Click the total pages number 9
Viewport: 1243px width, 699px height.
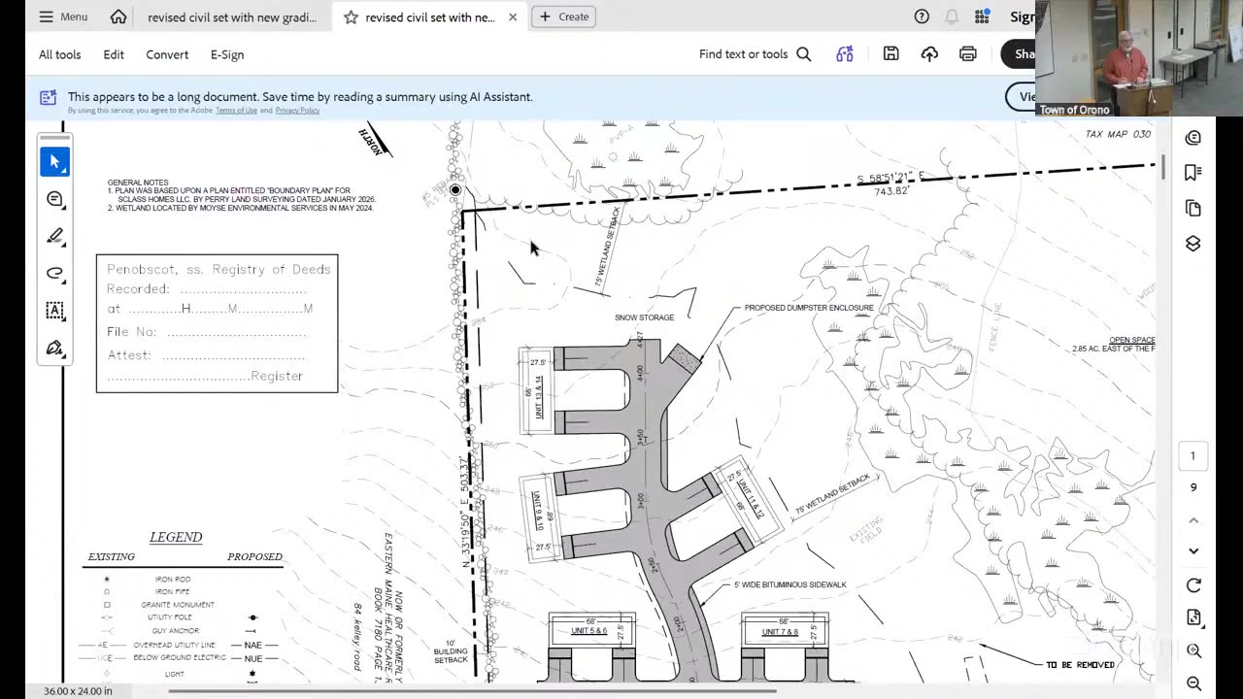[x=1193, y=487]
